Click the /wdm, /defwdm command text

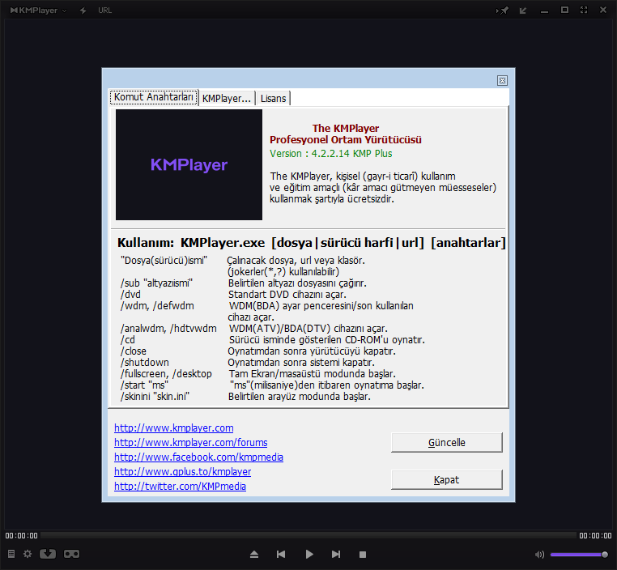pyautogui.click(x=157, y=306)
